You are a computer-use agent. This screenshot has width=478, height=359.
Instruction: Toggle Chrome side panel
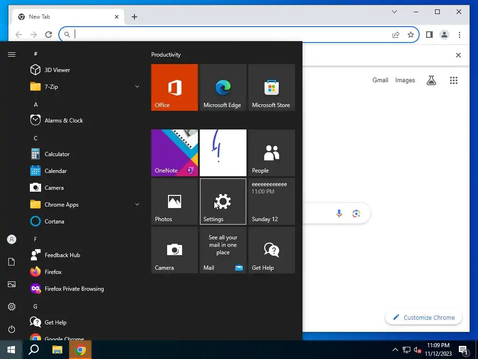[x=429, y=35]
